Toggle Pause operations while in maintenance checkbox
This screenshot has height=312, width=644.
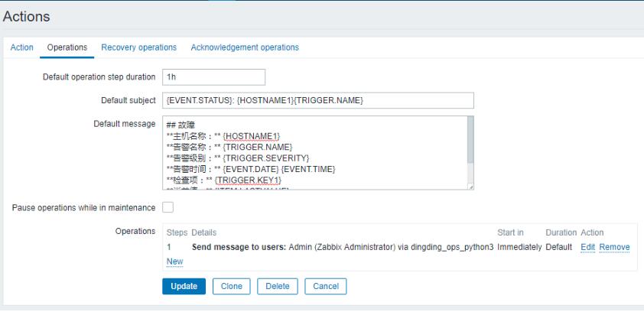tap(168, 207)
